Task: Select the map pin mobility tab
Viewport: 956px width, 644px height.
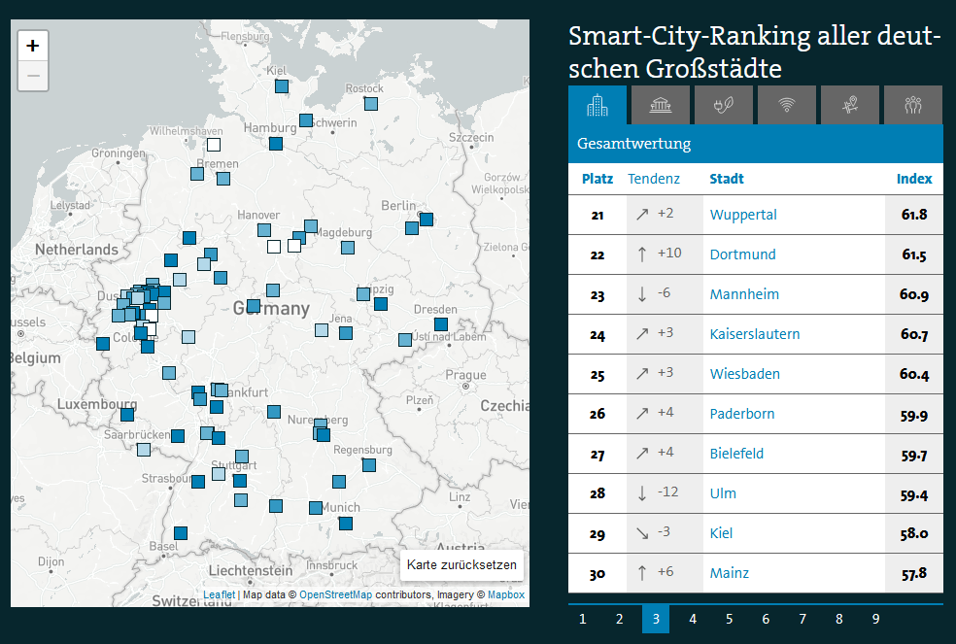Action: click(x=849, y=105)
